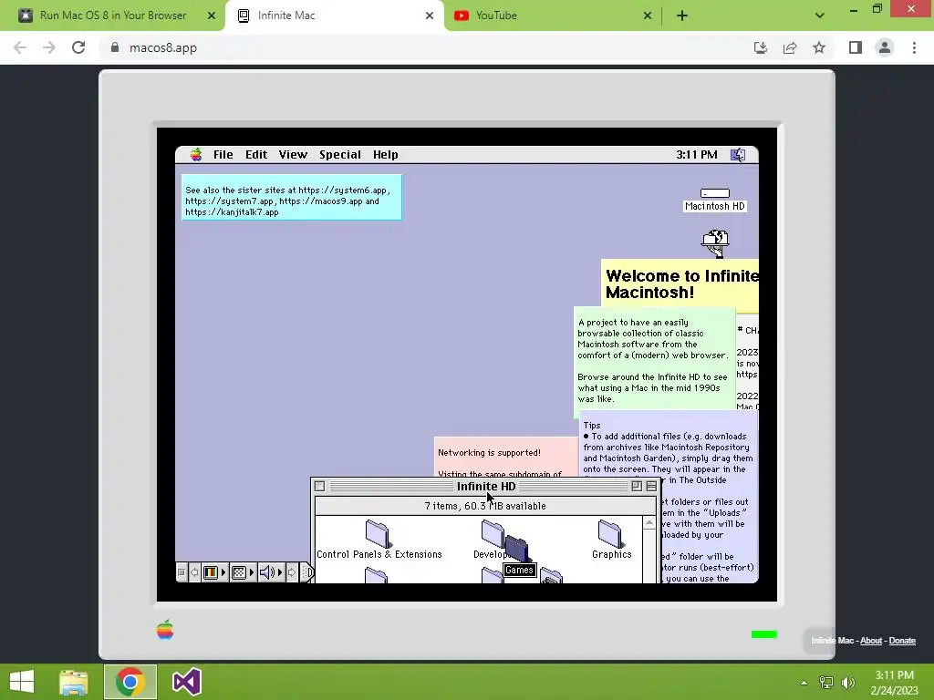The image size is (934, 700).
Task: Open the Windows Start button
Action: click(22, 682)
